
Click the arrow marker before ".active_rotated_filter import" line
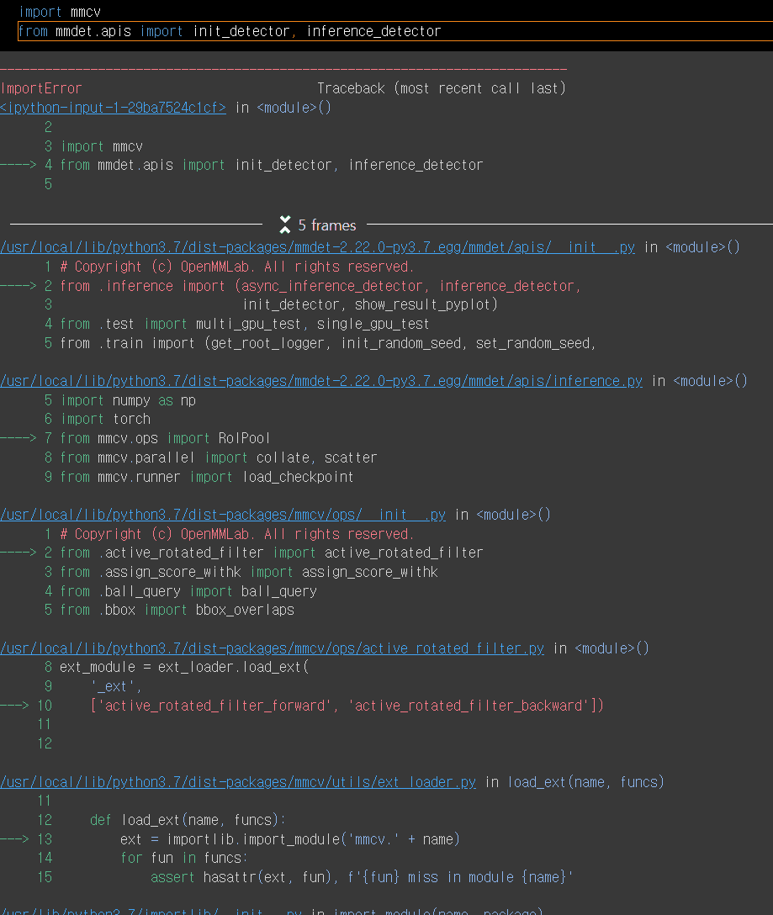[x=26, y=553]
